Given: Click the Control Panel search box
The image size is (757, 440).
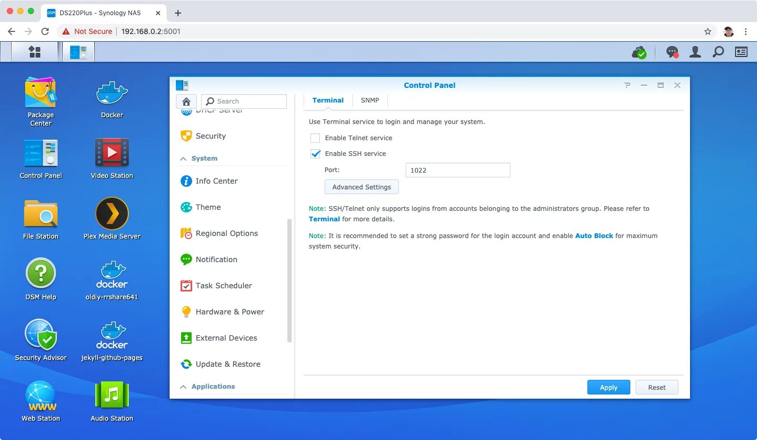Looking at the screenshot, I should point(244,101).
